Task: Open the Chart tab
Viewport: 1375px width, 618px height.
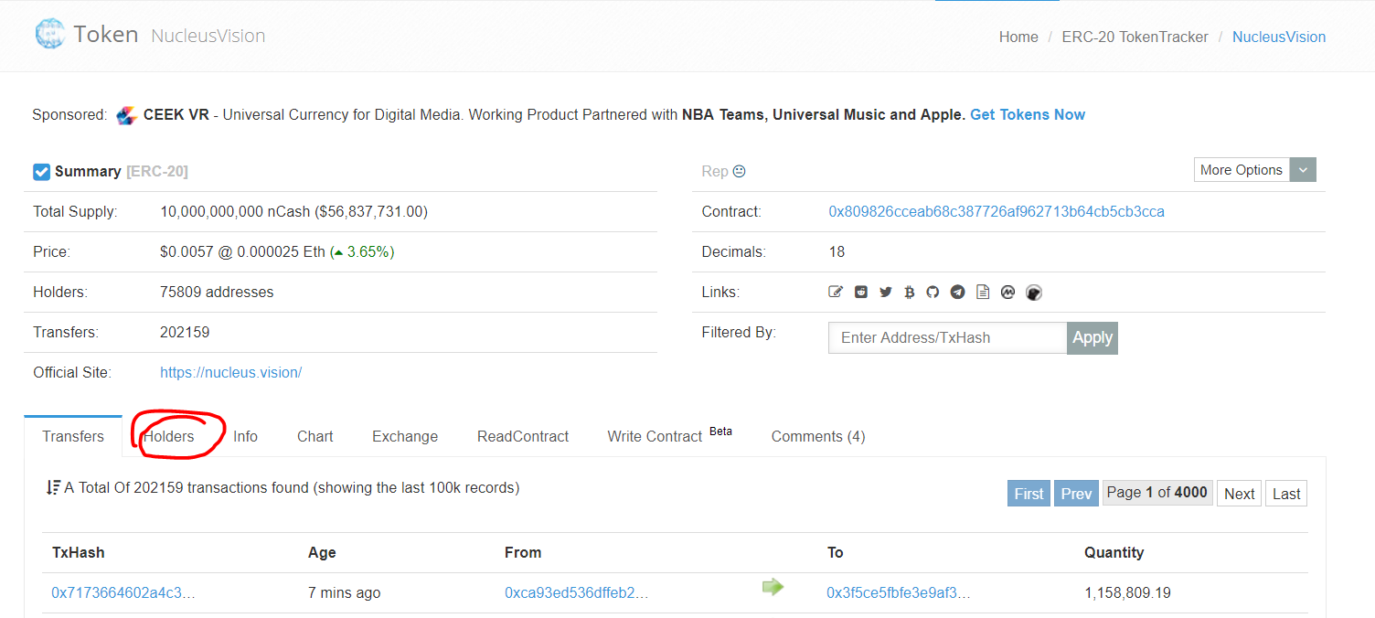Action: 315,436
